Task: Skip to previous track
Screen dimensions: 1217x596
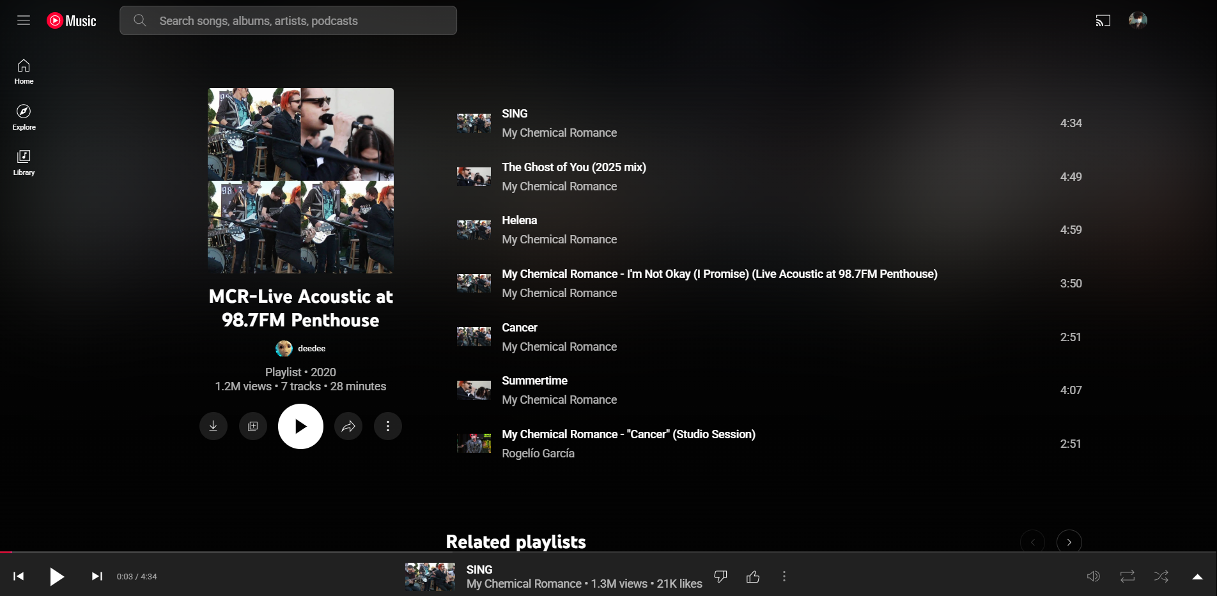Action: [x=19, y=576]
